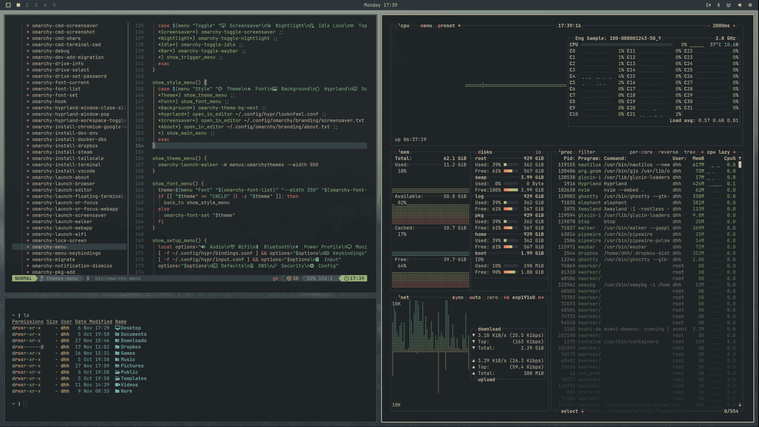Toggle per-core mode in the proc panel
This screenshot has height=427, width=759.
(641, 152)
